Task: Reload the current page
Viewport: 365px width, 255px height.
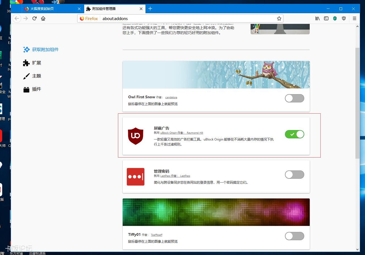Action: click(x=34, y=18)
